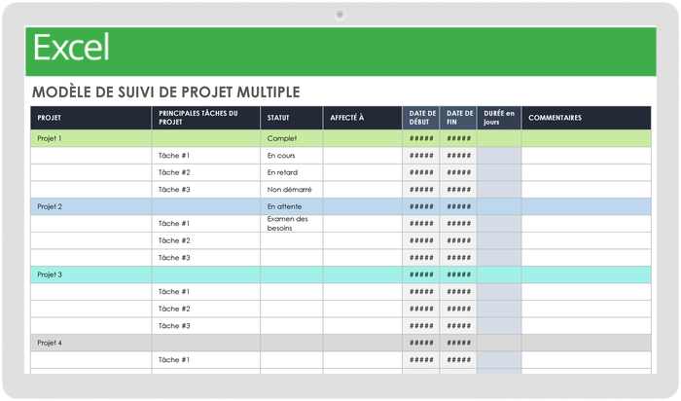The width and height of the screenshot is (681, 401).
Task: Click the 'Complet' status cell
Action: pyautogui.click(x=292, y=138)
